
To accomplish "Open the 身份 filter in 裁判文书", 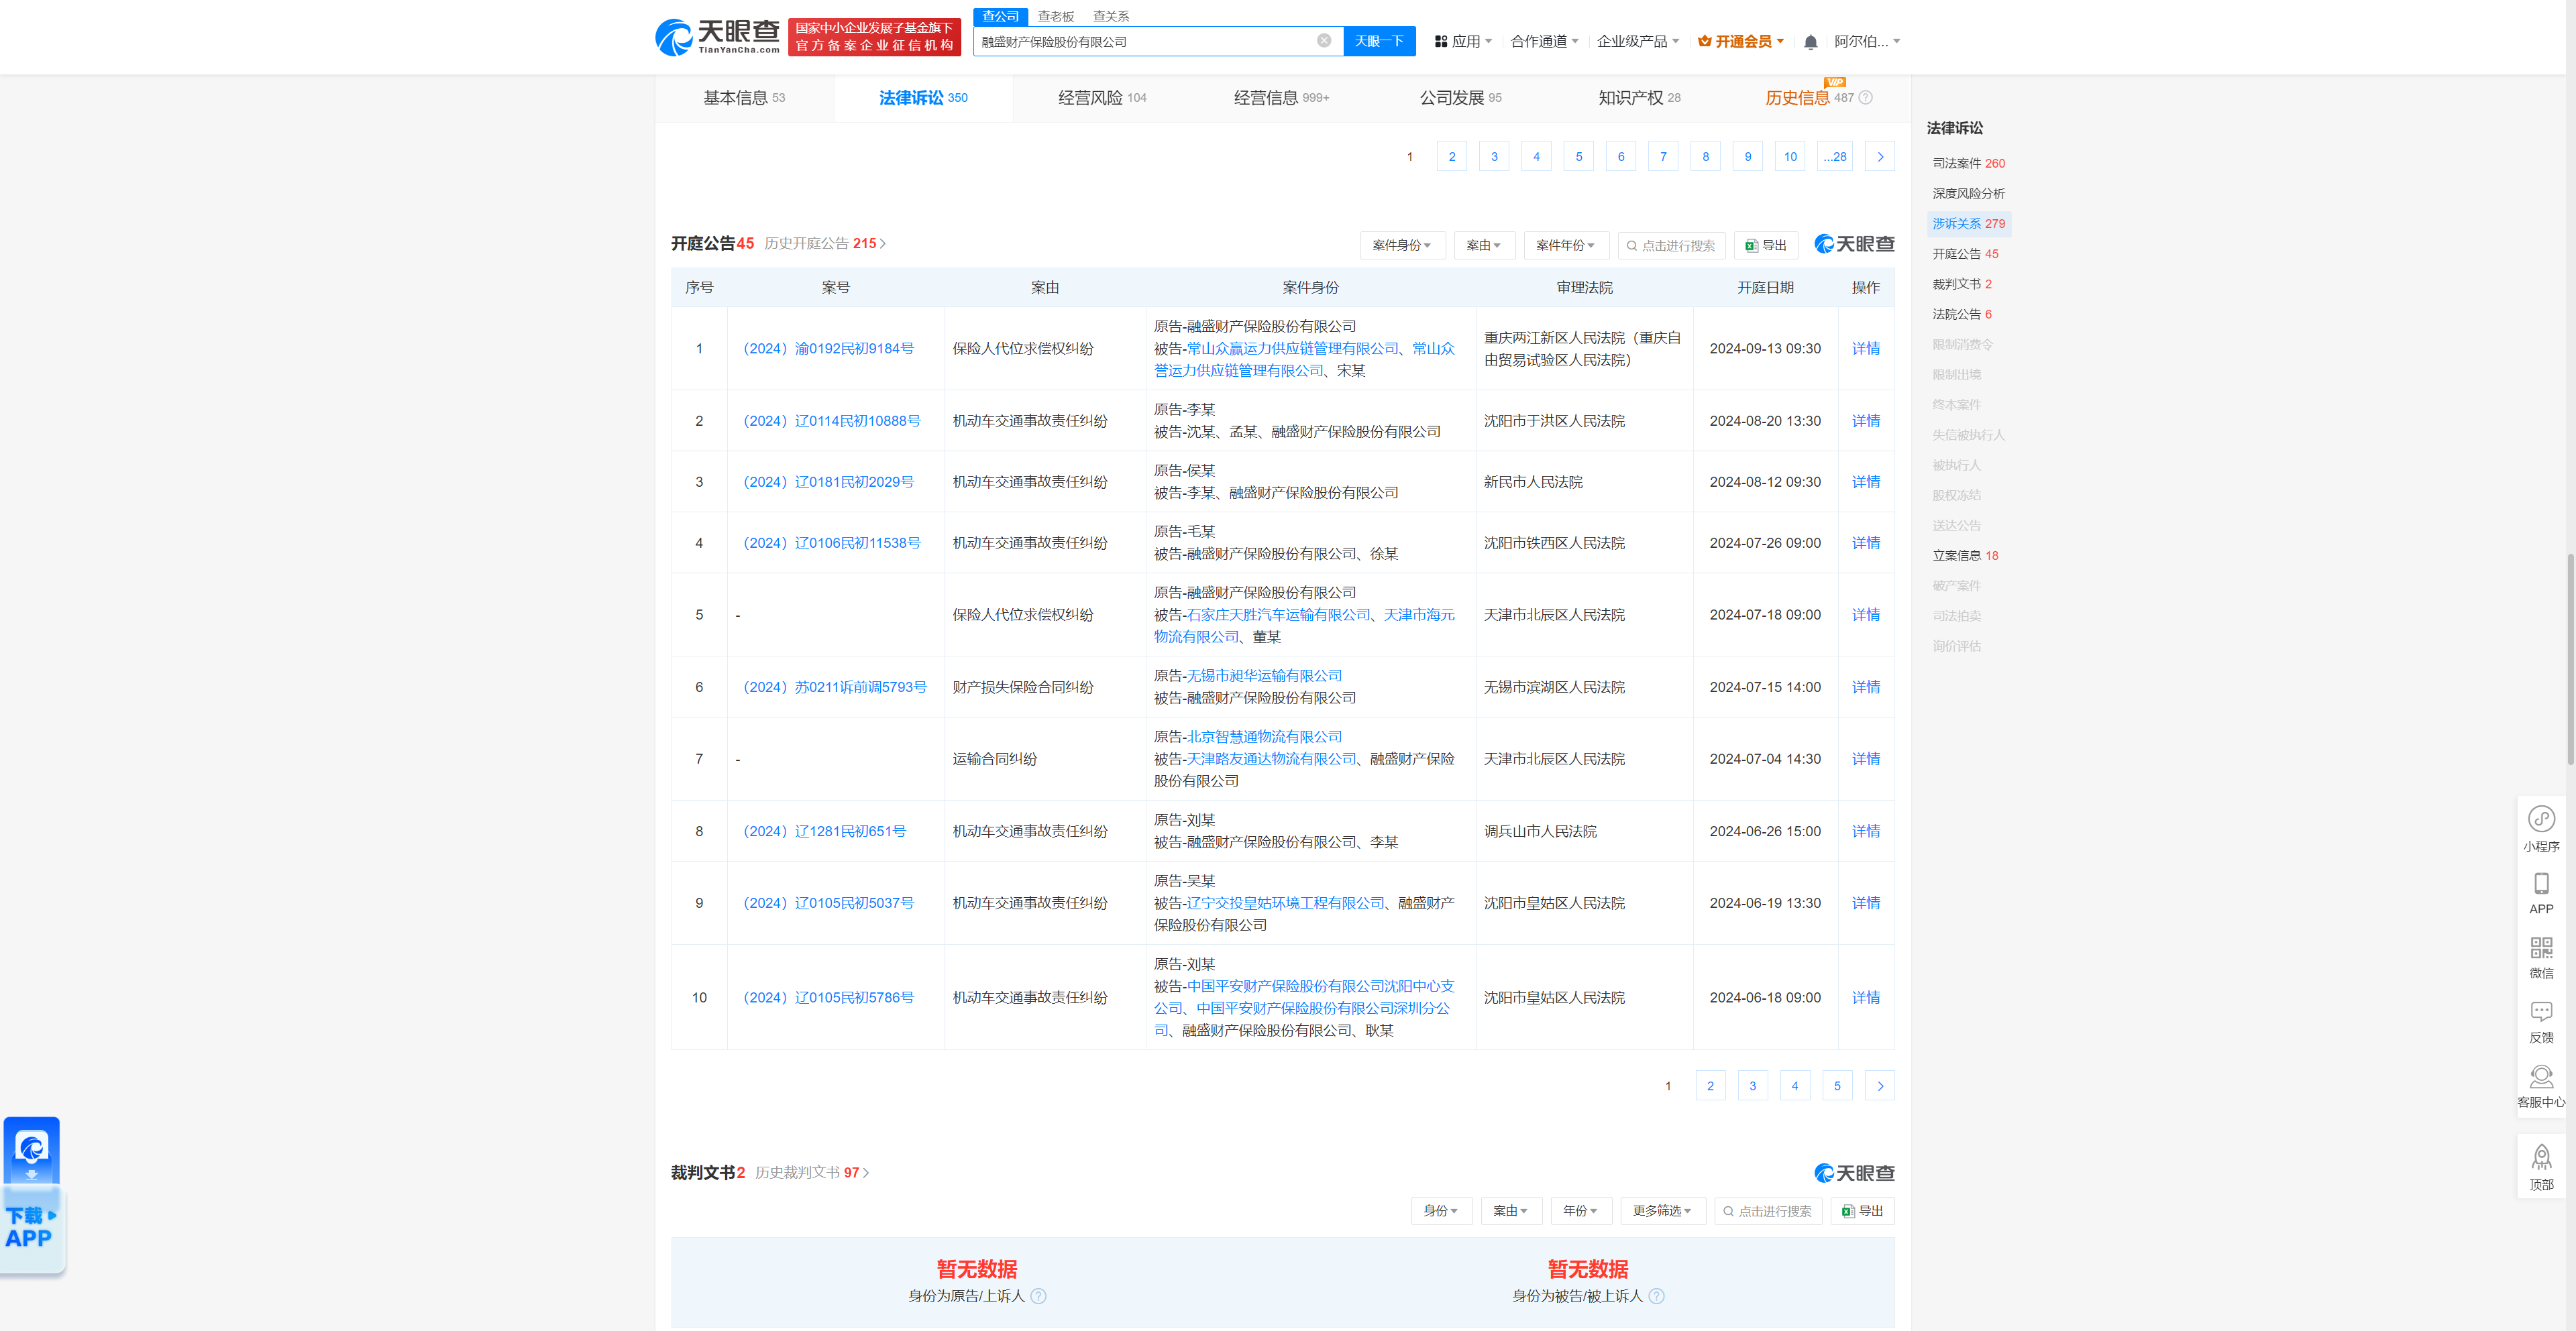I will click(1441, 1211).
